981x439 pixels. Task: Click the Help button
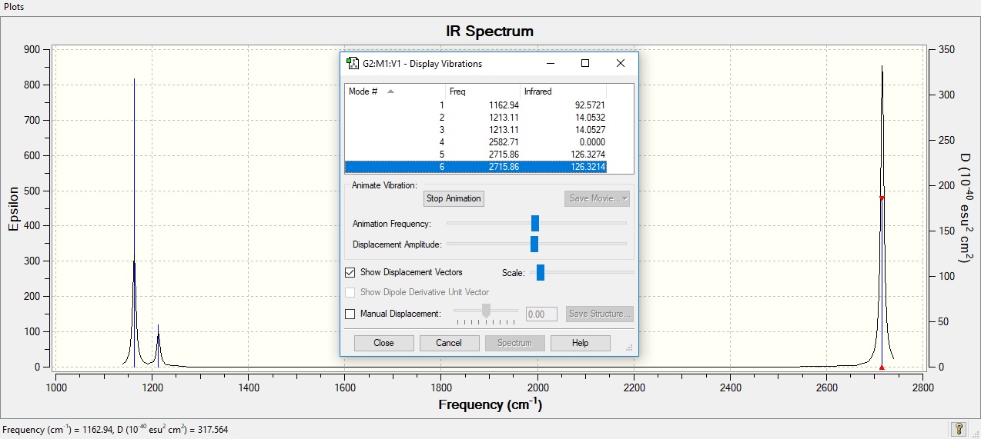click(580, 343)
